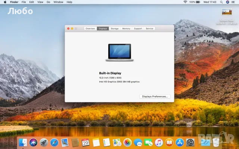The height and width of the screenshot is (149, 239).
Task: Click the Intel HD Graphics 3000 text
Action: pos(119,82)
